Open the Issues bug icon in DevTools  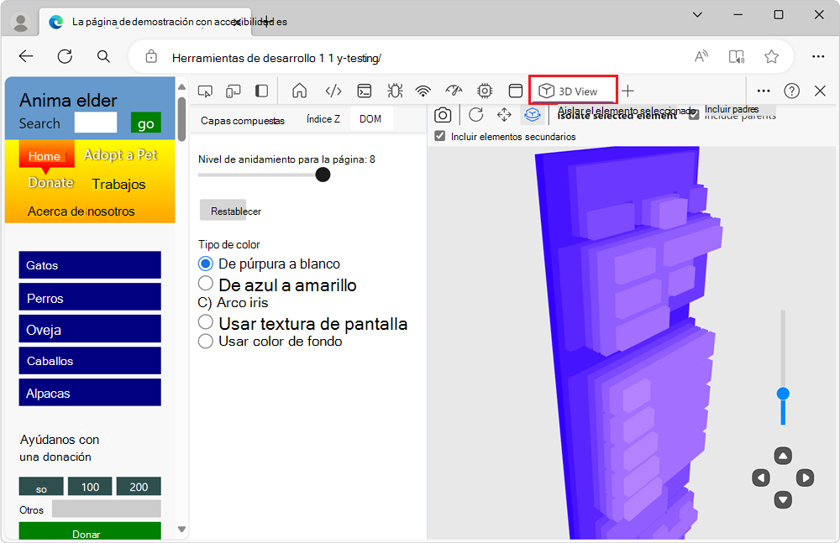[393, 90]
